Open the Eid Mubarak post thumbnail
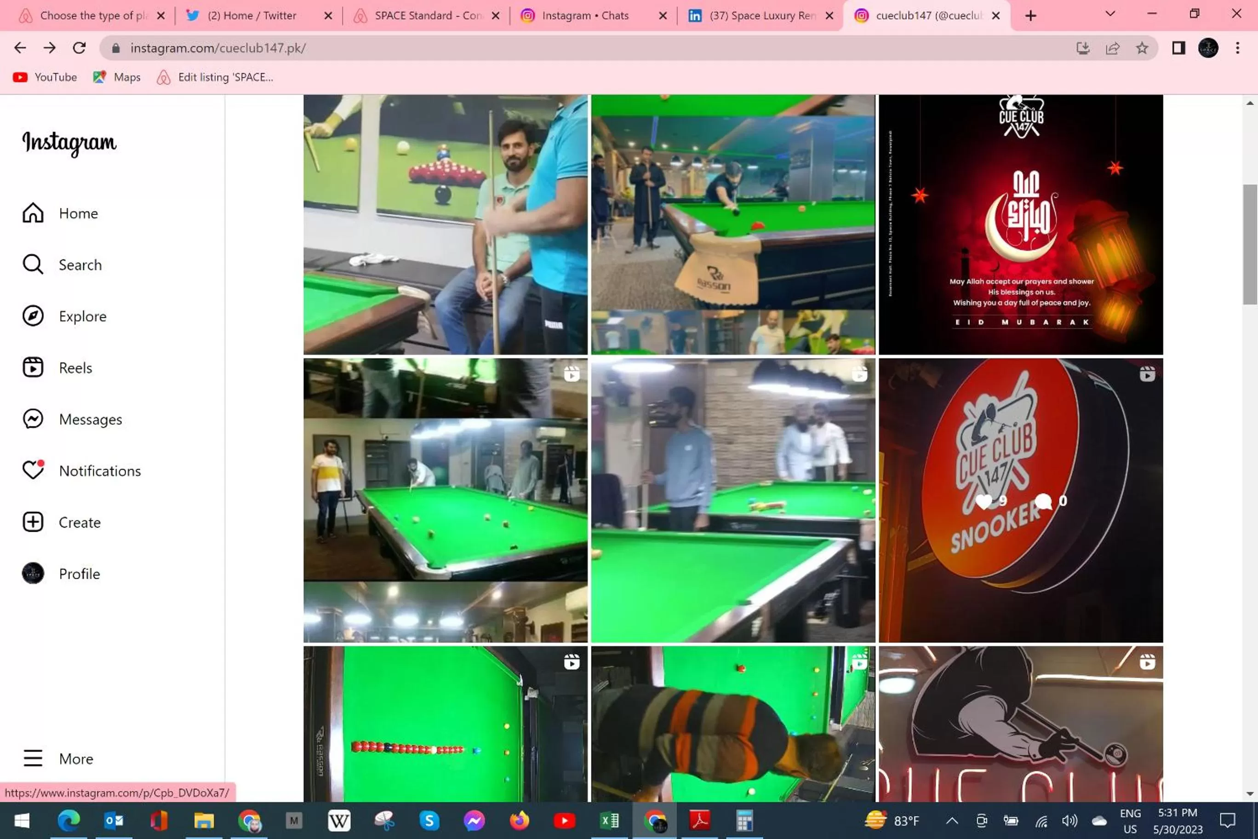 tap(1021, 225)
